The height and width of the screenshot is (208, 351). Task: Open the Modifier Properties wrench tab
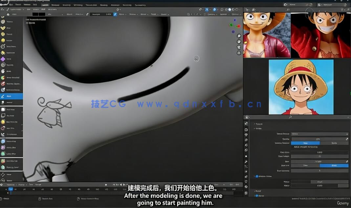pos(247,161)
